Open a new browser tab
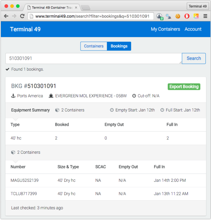The image size is (211, 220). pos(86,8)
